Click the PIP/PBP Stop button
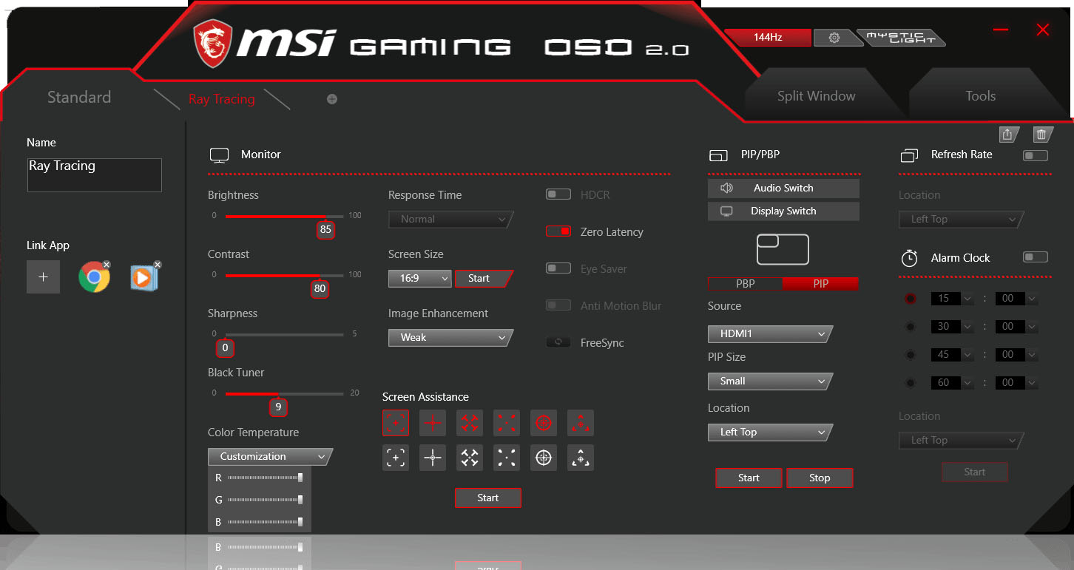 click(x=820, y=478)
